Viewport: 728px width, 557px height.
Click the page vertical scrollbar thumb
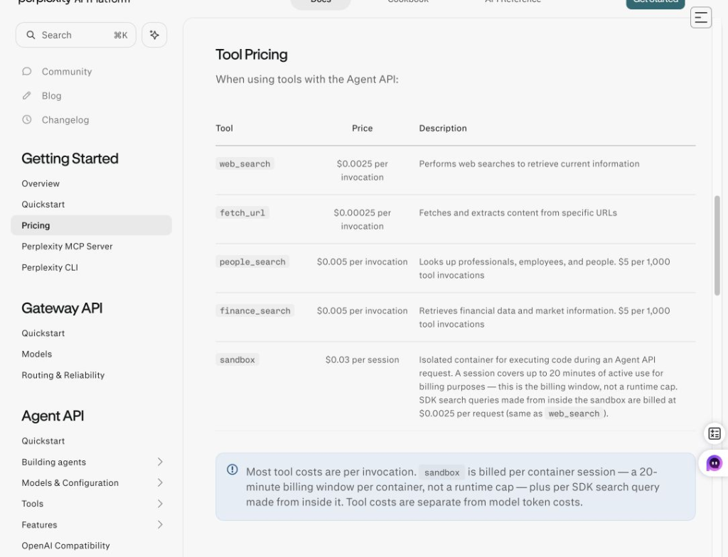[717, 246]
